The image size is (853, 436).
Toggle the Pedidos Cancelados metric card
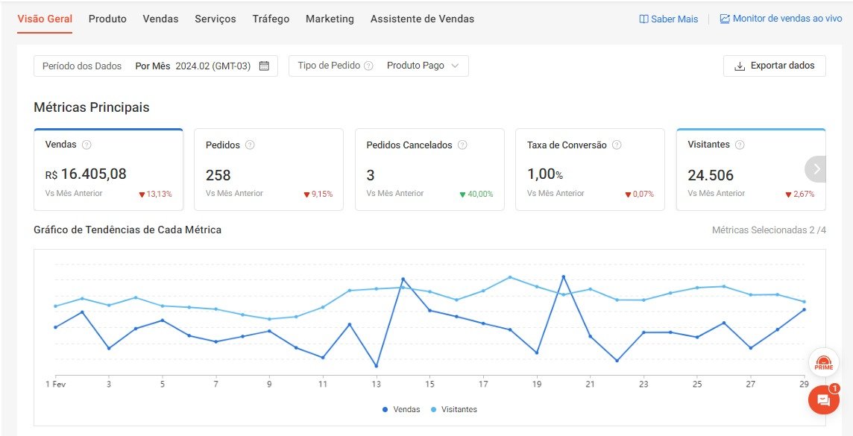coord(429,169)
